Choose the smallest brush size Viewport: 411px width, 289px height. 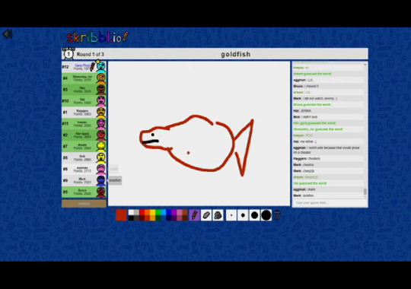pos(231,215)
